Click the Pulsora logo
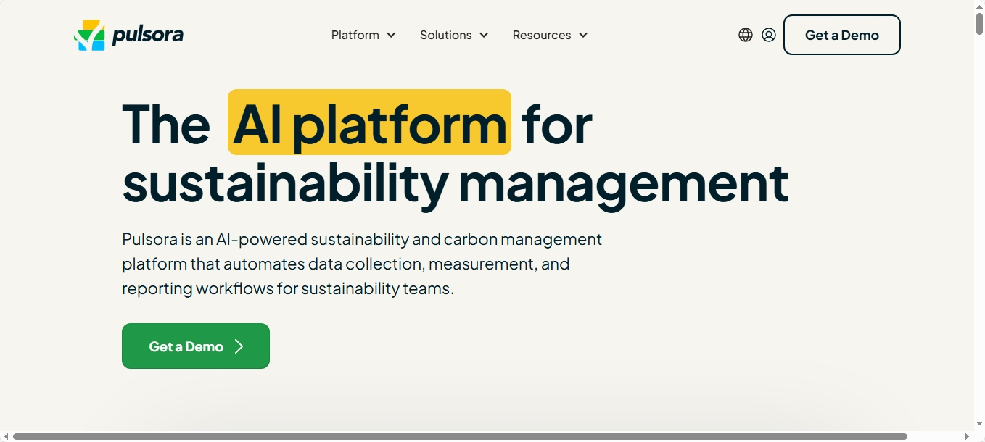Screen dimensions: 985x442 tap(128, 35)
